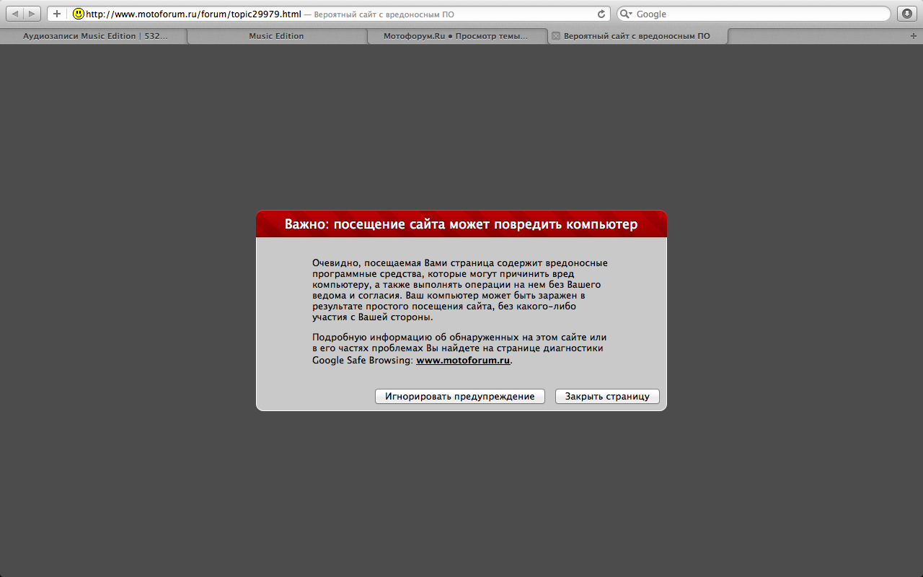The width and height of the screenshot is (923, 577).
Task: Open the Google search magnifier dropdown
Action: [x=627, y=14]
